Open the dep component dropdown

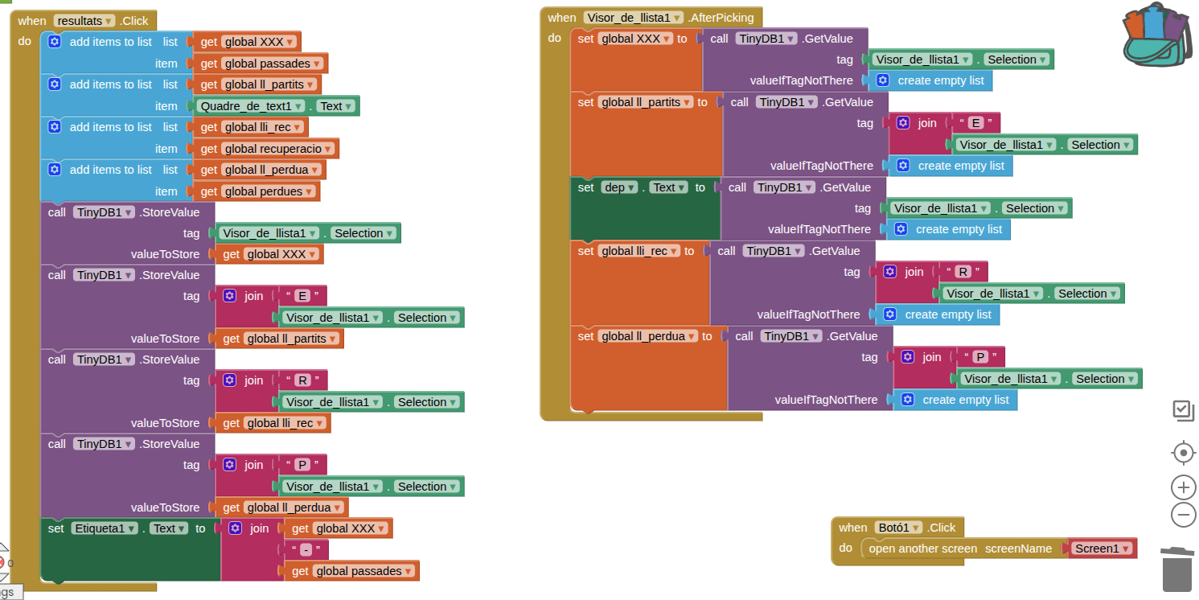click(x=633, y=187)
